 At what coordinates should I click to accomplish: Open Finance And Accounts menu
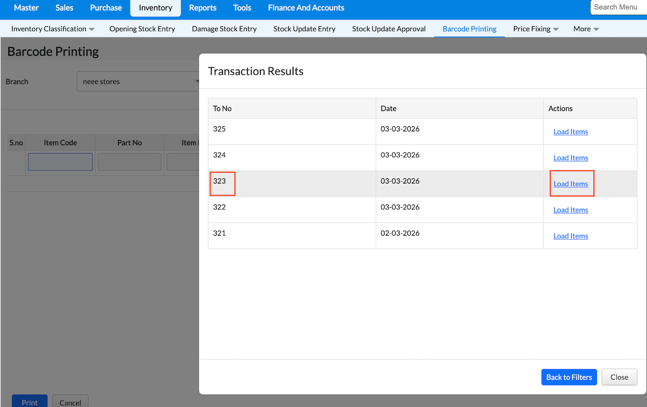306,8
